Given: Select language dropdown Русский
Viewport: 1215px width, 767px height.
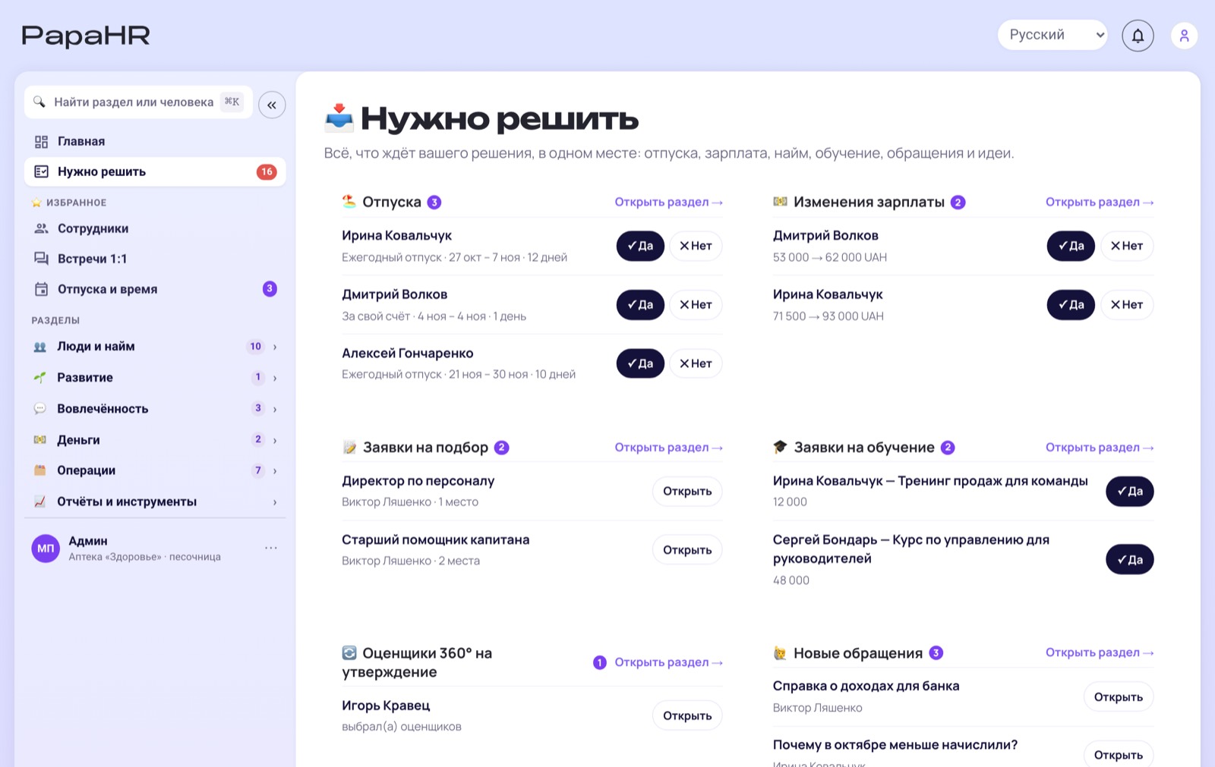Looking at the screenshot, I should [x=1052, y=35].
